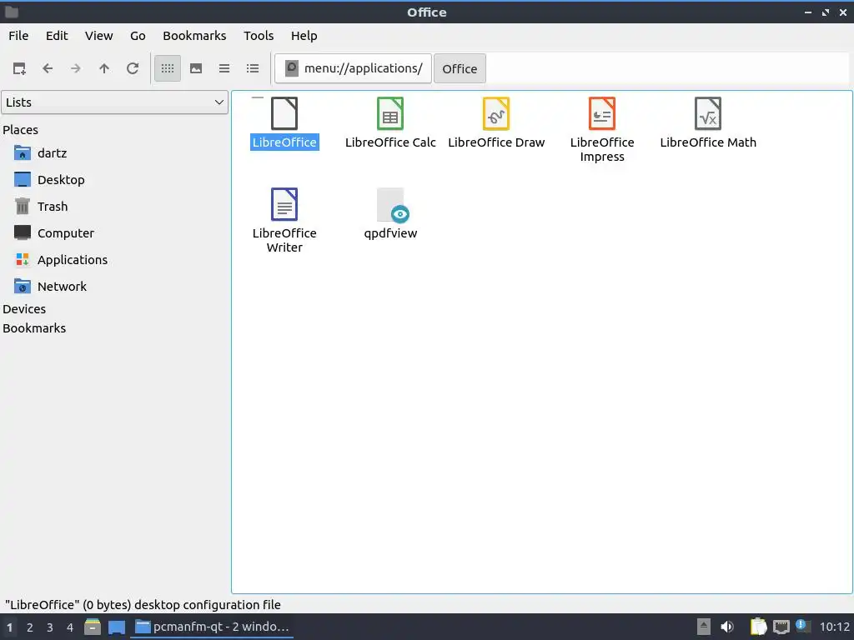Click the menu://applications/ path button
The image size is (854, 640).
tap(353, 68)
